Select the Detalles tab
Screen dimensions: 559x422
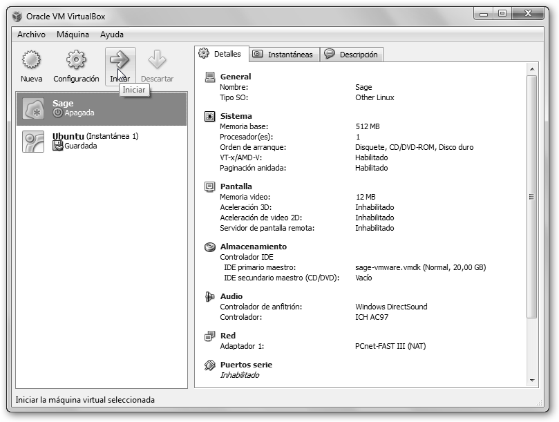tap(220, 54)
